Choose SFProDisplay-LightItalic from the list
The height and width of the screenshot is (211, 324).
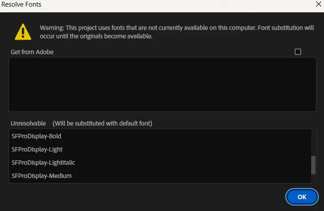point(43,163)
